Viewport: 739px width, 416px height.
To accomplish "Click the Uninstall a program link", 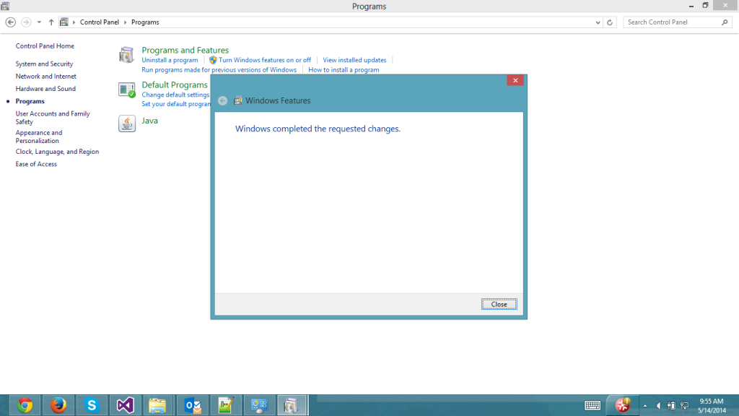I will pyautogui.click(x=170, y=60).
